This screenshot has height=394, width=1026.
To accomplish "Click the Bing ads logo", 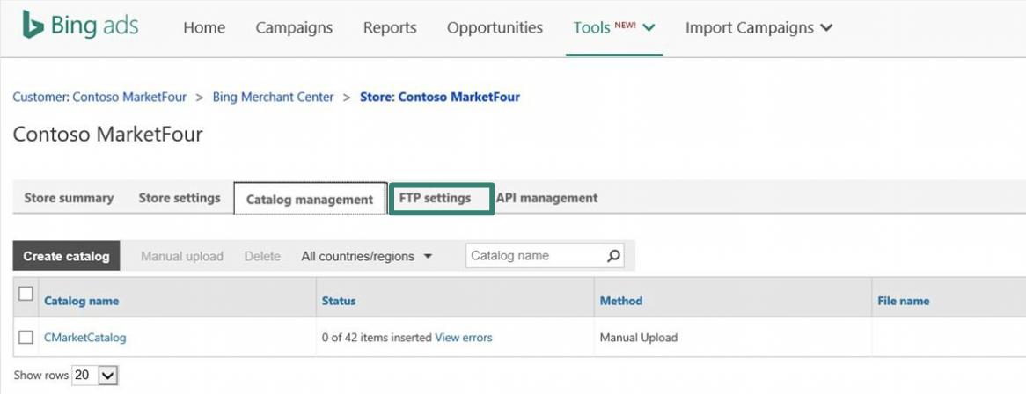I will (80, 26).
